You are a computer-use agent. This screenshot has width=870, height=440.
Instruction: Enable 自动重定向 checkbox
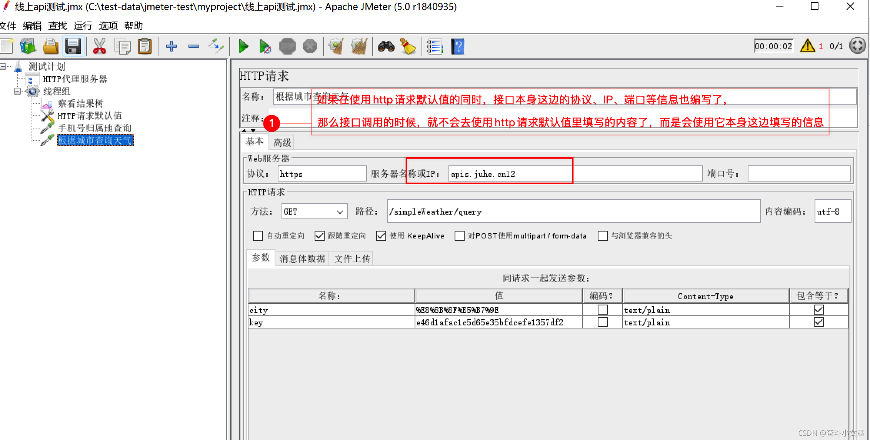pos(258,236)
